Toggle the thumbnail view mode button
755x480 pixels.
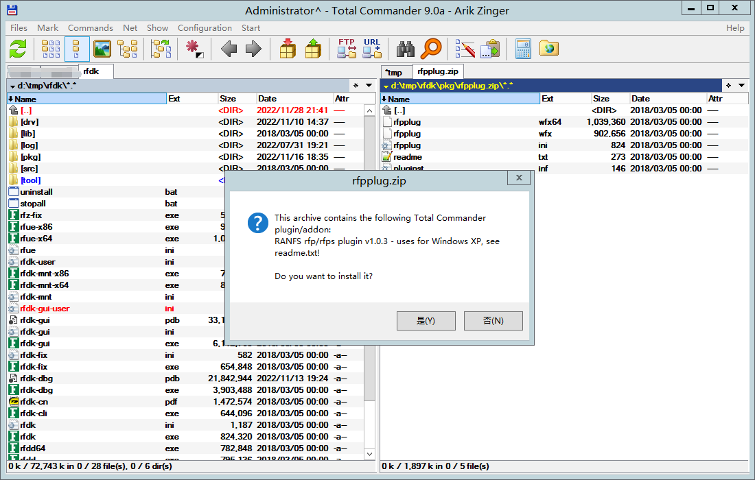102,49
